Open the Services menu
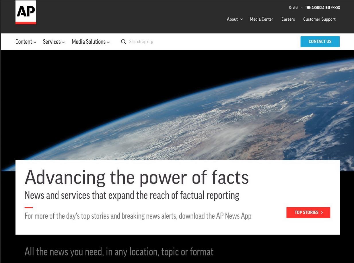Viewport: 354px width, 263px height. point(52,42)
